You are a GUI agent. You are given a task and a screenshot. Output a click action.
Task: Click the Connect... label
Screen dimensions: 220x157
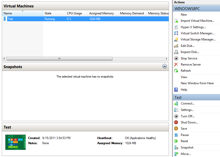(188, 103)
